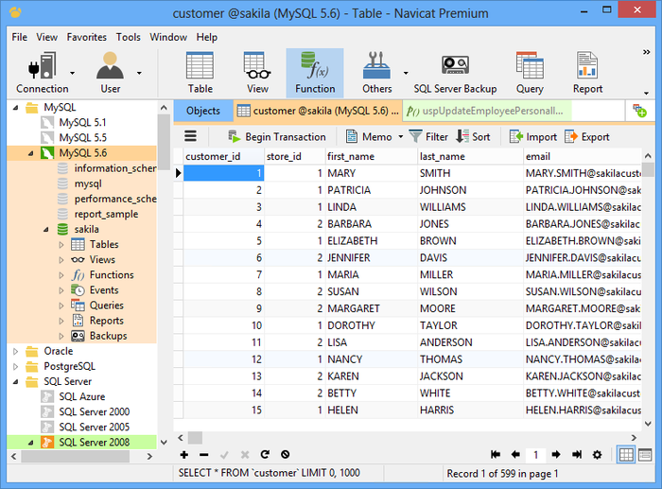Select the report_sample database

[x=106, y=214]
